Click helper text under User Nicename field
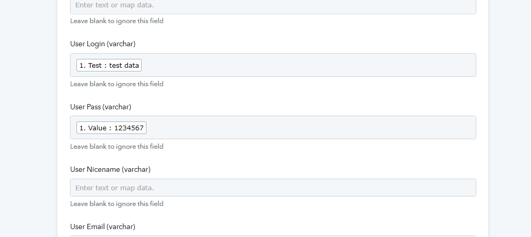 pyautogui.click(x=116, y=204)
